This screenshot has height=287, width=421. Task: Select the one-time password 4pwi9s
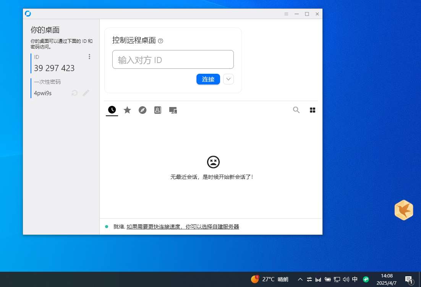[x=43, y=93]
